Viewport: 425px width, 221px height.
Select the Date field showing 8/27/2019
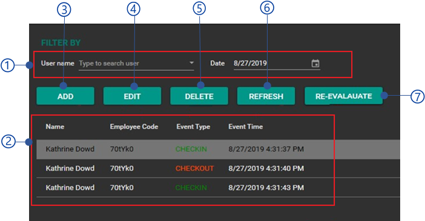click(x=277, y=64)
